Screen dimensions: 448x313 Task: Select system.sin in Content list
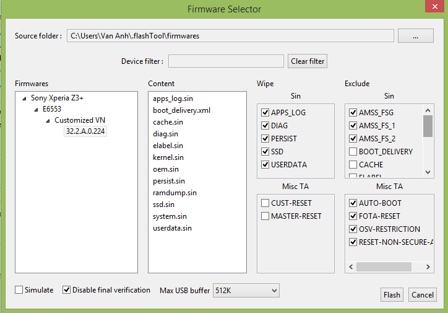[x=170, y=216]
